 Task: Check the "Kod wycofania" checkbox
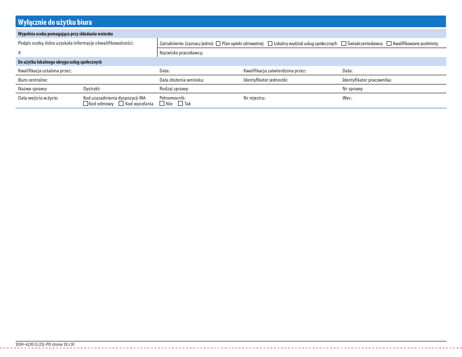[x=121, y=103]
